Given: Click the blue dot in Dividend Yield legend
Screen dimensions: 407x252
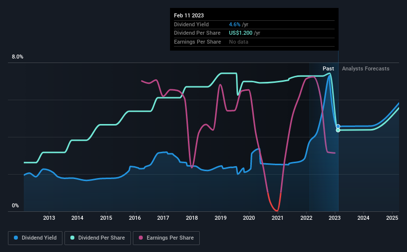Looking at the screenshot, I should tap(16, 238).
